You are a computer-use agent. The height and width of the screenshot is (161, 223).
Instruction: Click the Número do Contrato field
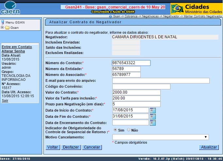(131, 63)
